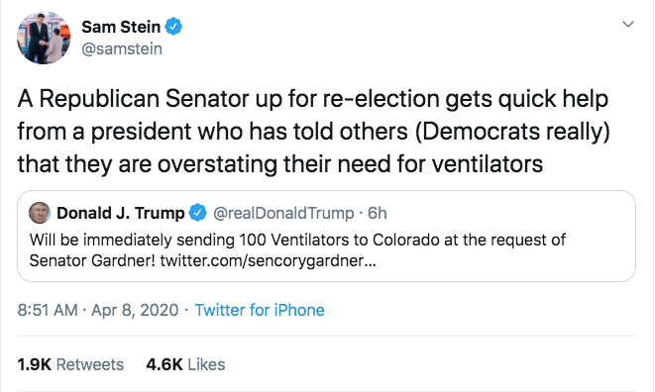The height and width of the screenshot is (392, 655).
Task: View the 4.6K Likes list
Action: [185, 364]
